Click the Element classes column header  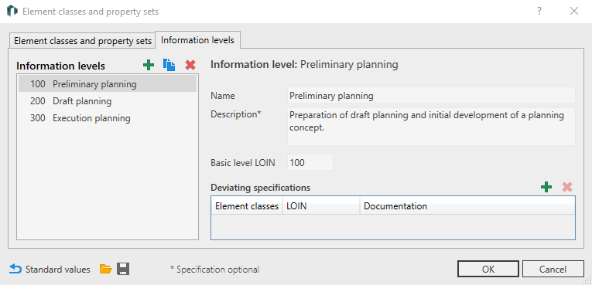pos(247,206)
